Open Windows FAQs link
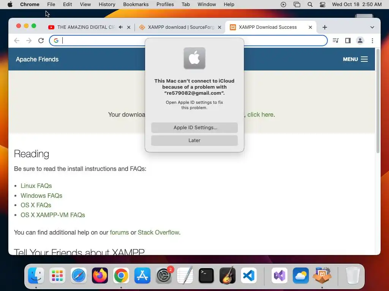 [41, 196]
